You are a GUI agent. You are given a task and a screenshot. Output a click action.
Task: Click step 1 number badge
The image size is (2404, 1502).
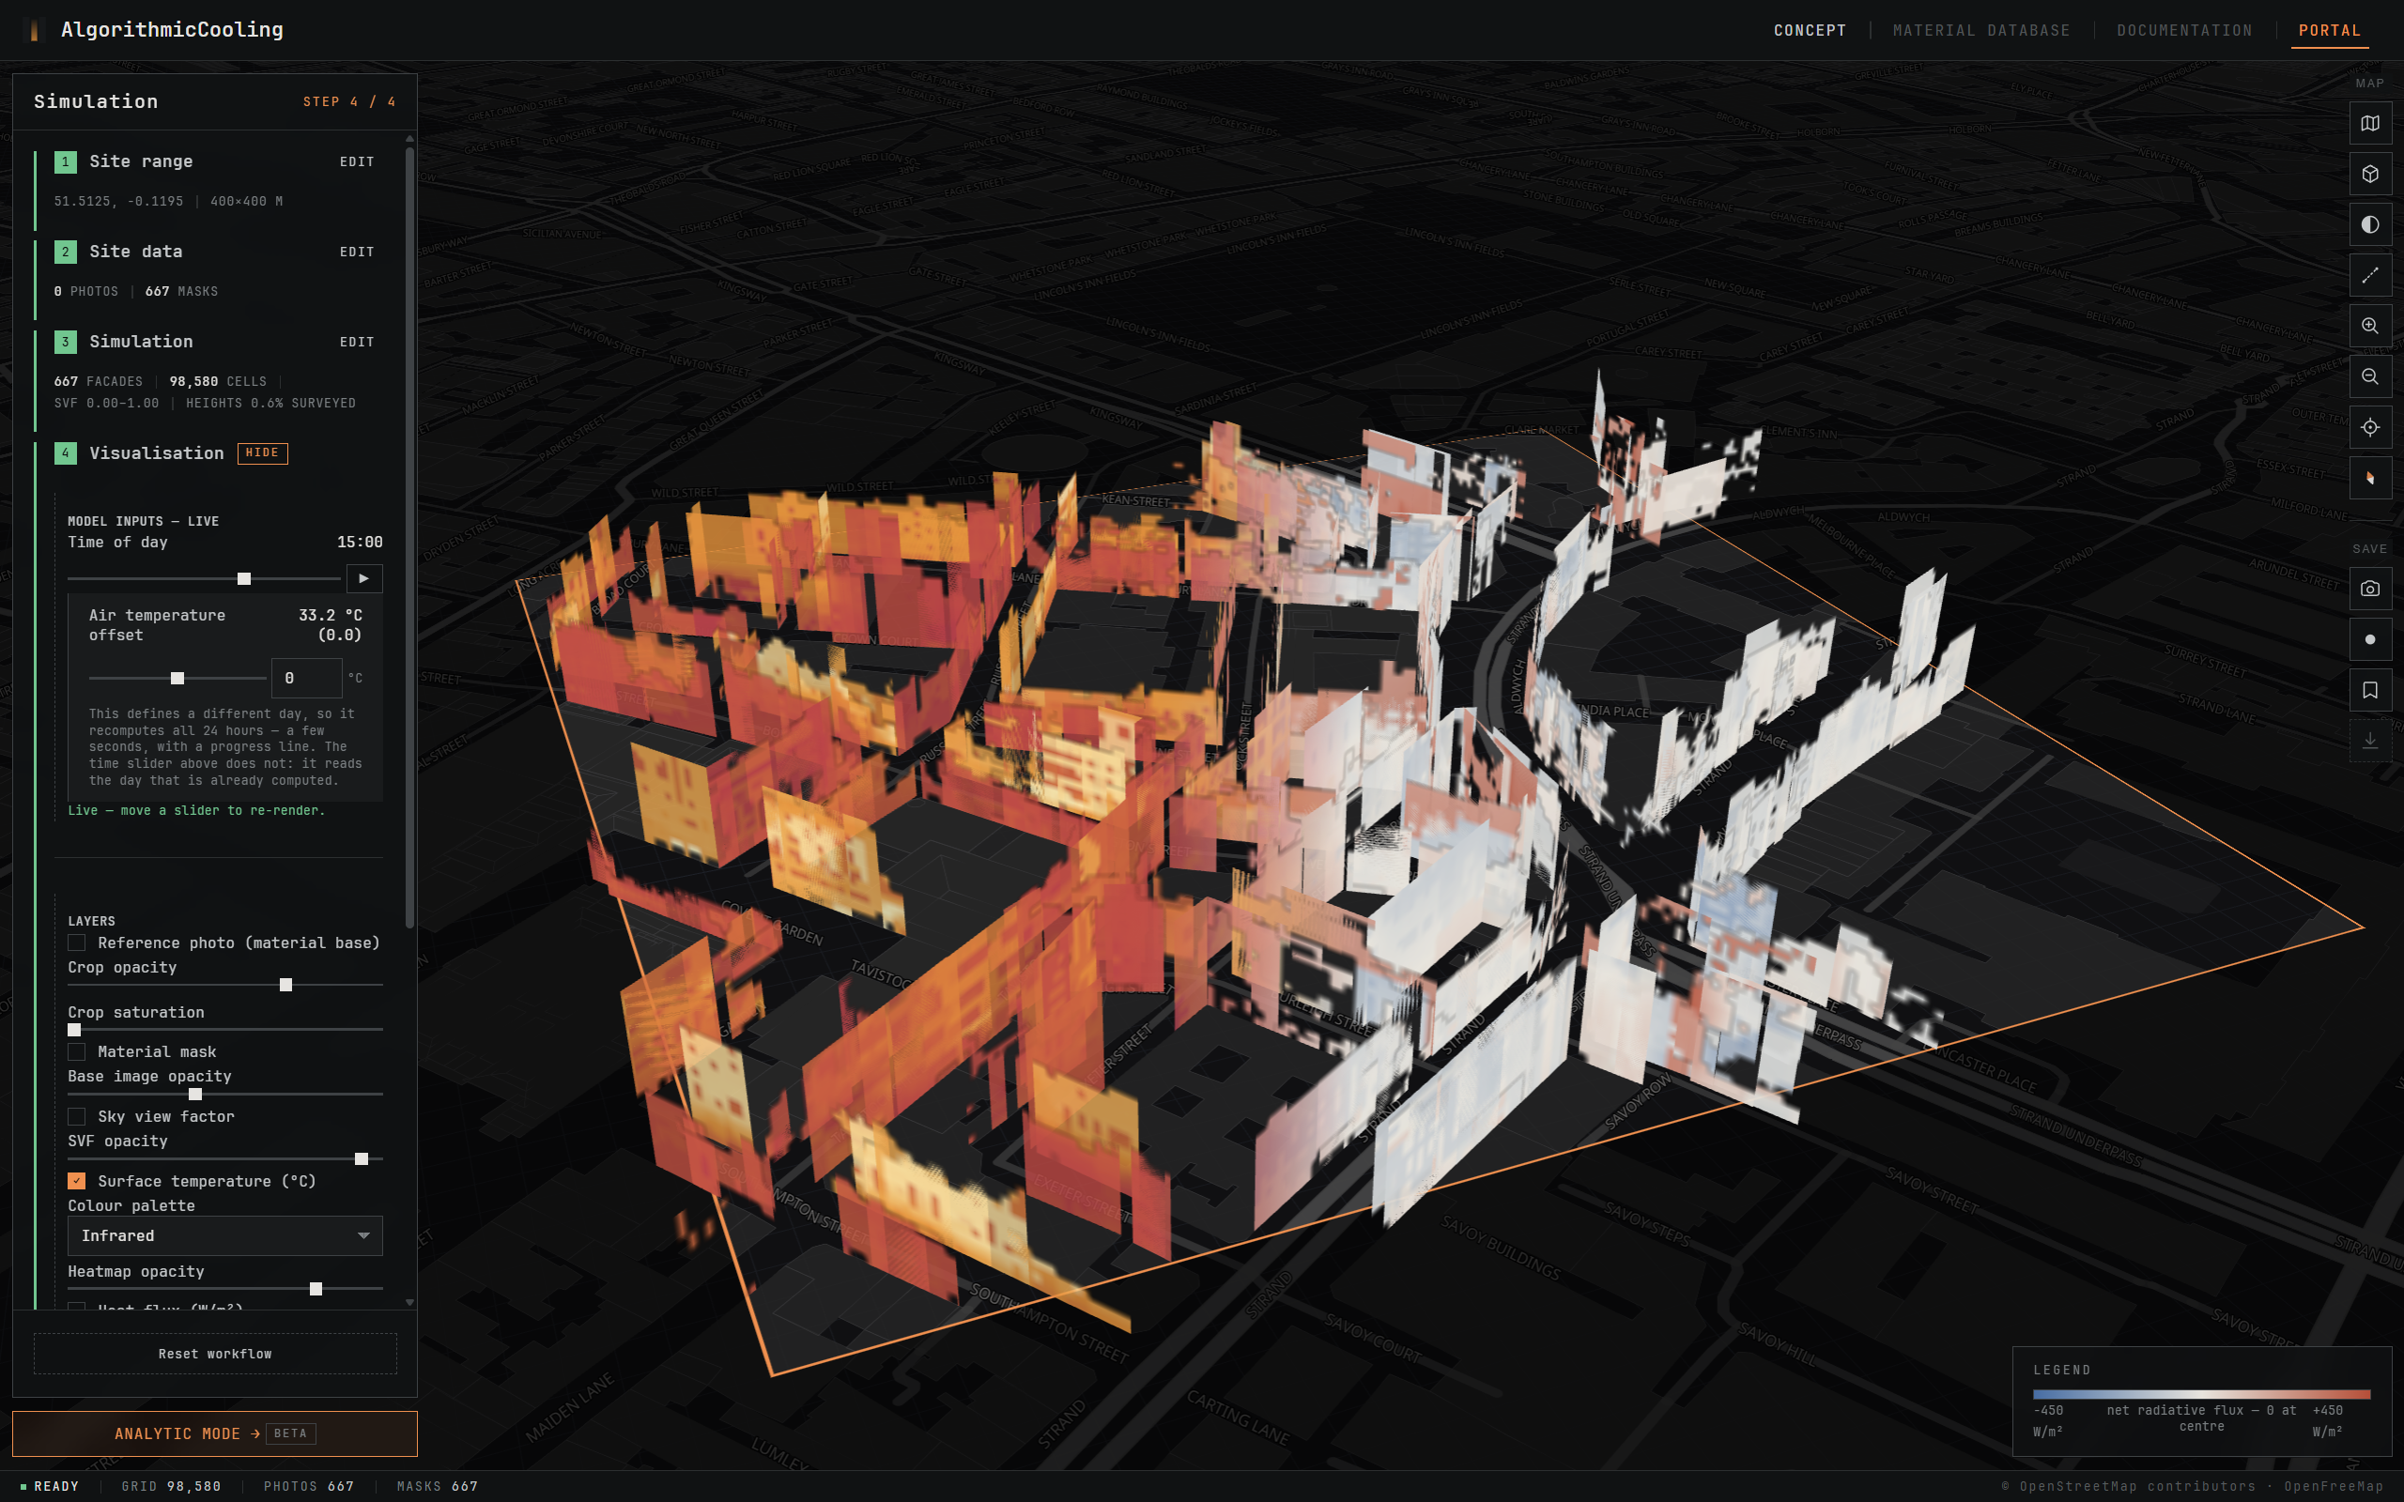pyautogui.click(x=66, y=161)
